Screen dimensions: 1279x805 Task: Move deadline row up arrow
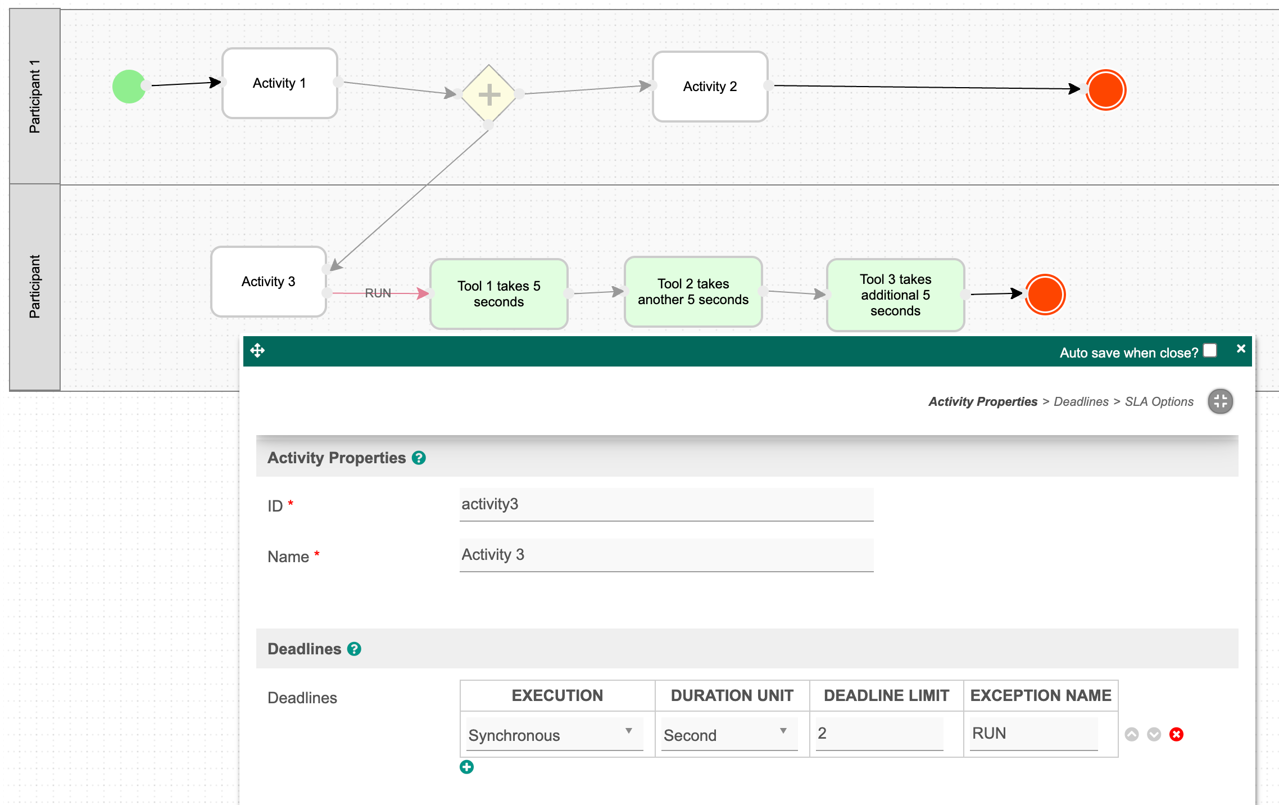pos(1132,734)
